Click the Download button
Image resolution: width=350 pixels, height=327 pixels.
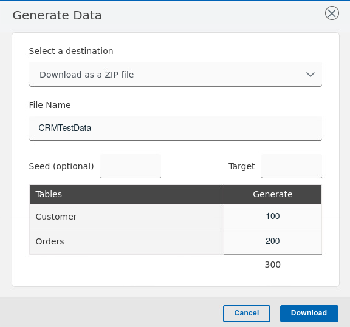[309, 313]
